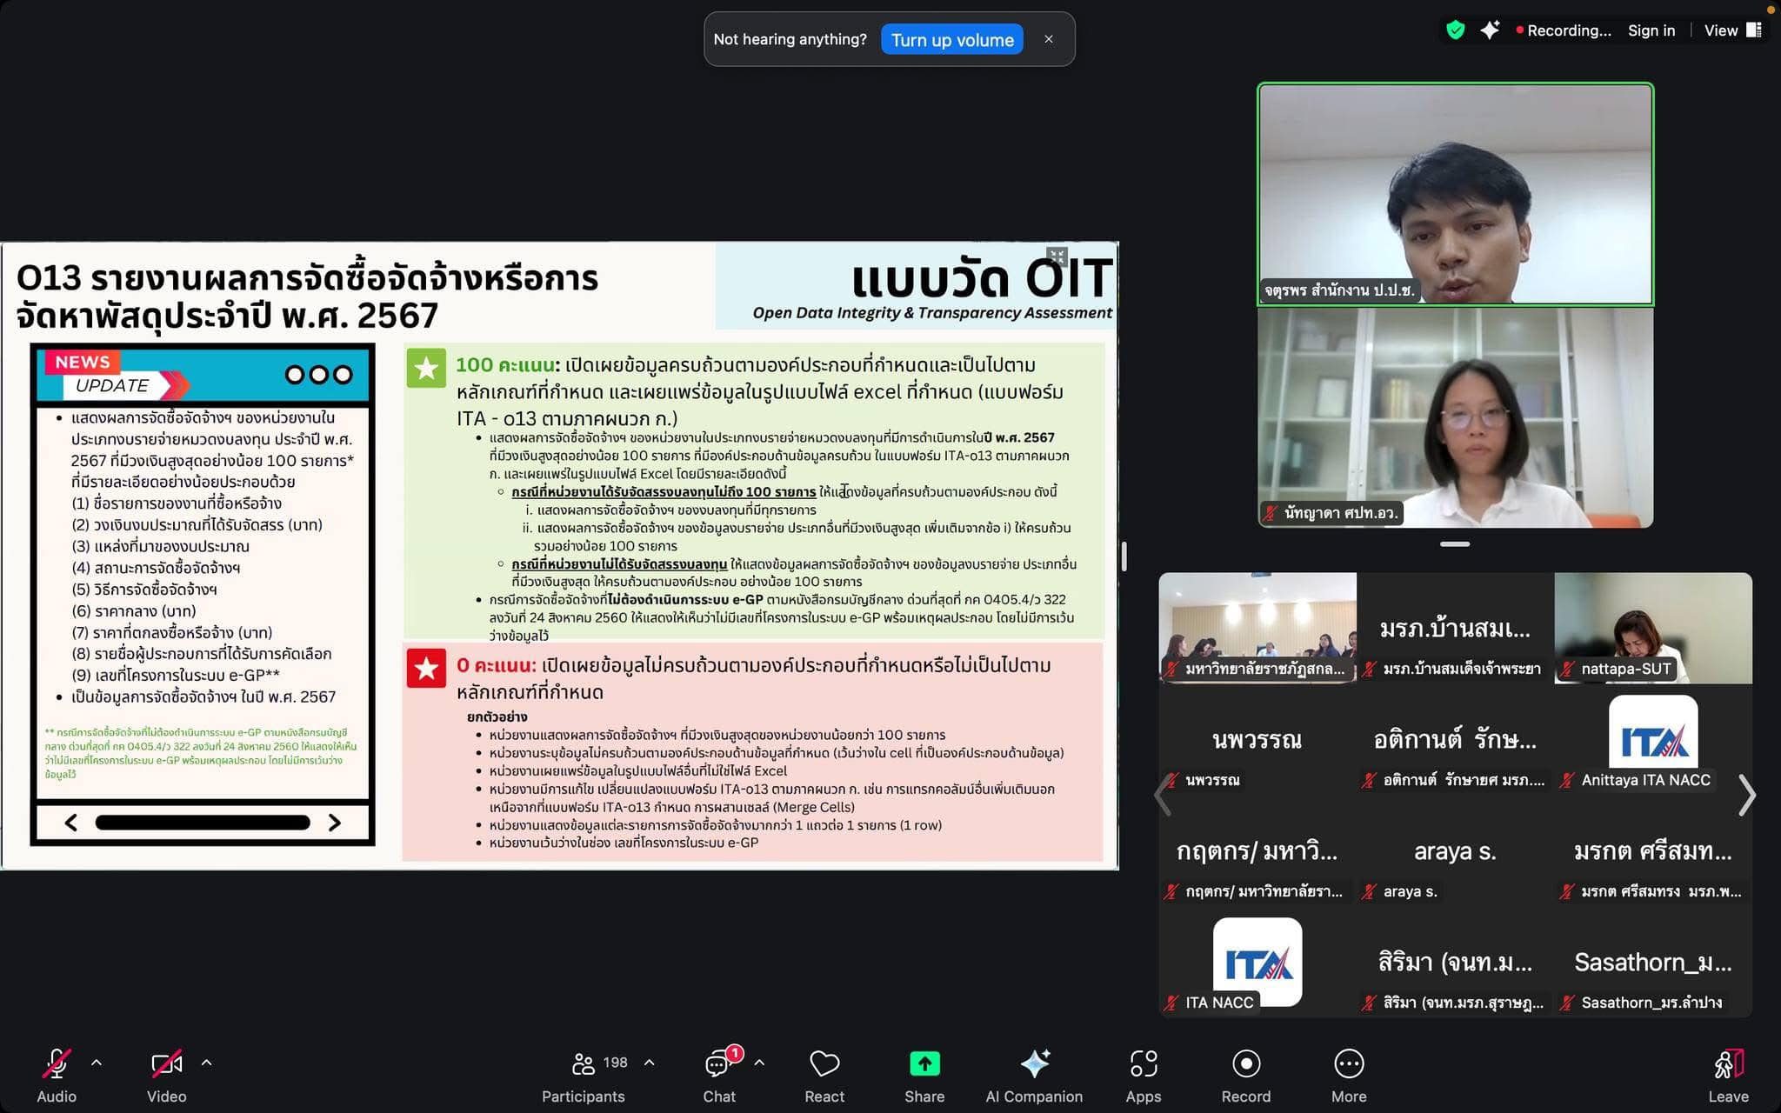Go to previous page of gallery participants
The height and width of the screenshot is (1113, 1781).
1163,795
